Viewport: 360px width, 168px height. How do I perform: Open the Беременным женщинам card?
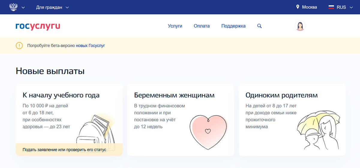(x=181, y=120)
